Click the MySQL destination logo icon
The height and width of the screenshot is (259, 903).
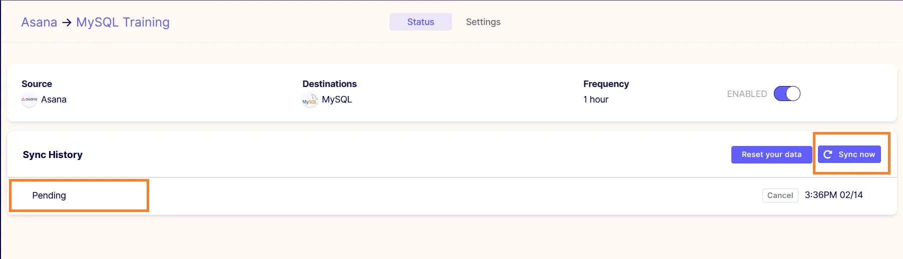point(310,100)
